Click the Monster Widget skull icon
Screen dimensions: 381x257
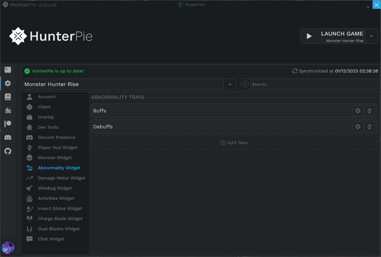(x=29, y=158)
